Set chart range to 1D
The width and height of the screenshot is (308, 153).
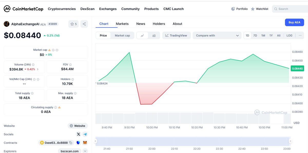click(x=247, y=35)
